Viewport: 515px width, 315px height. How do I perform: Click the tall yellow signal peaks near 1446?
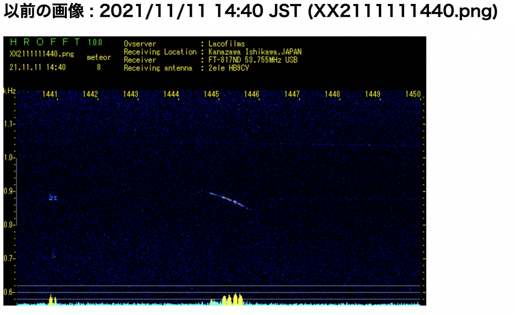point(232,299)
